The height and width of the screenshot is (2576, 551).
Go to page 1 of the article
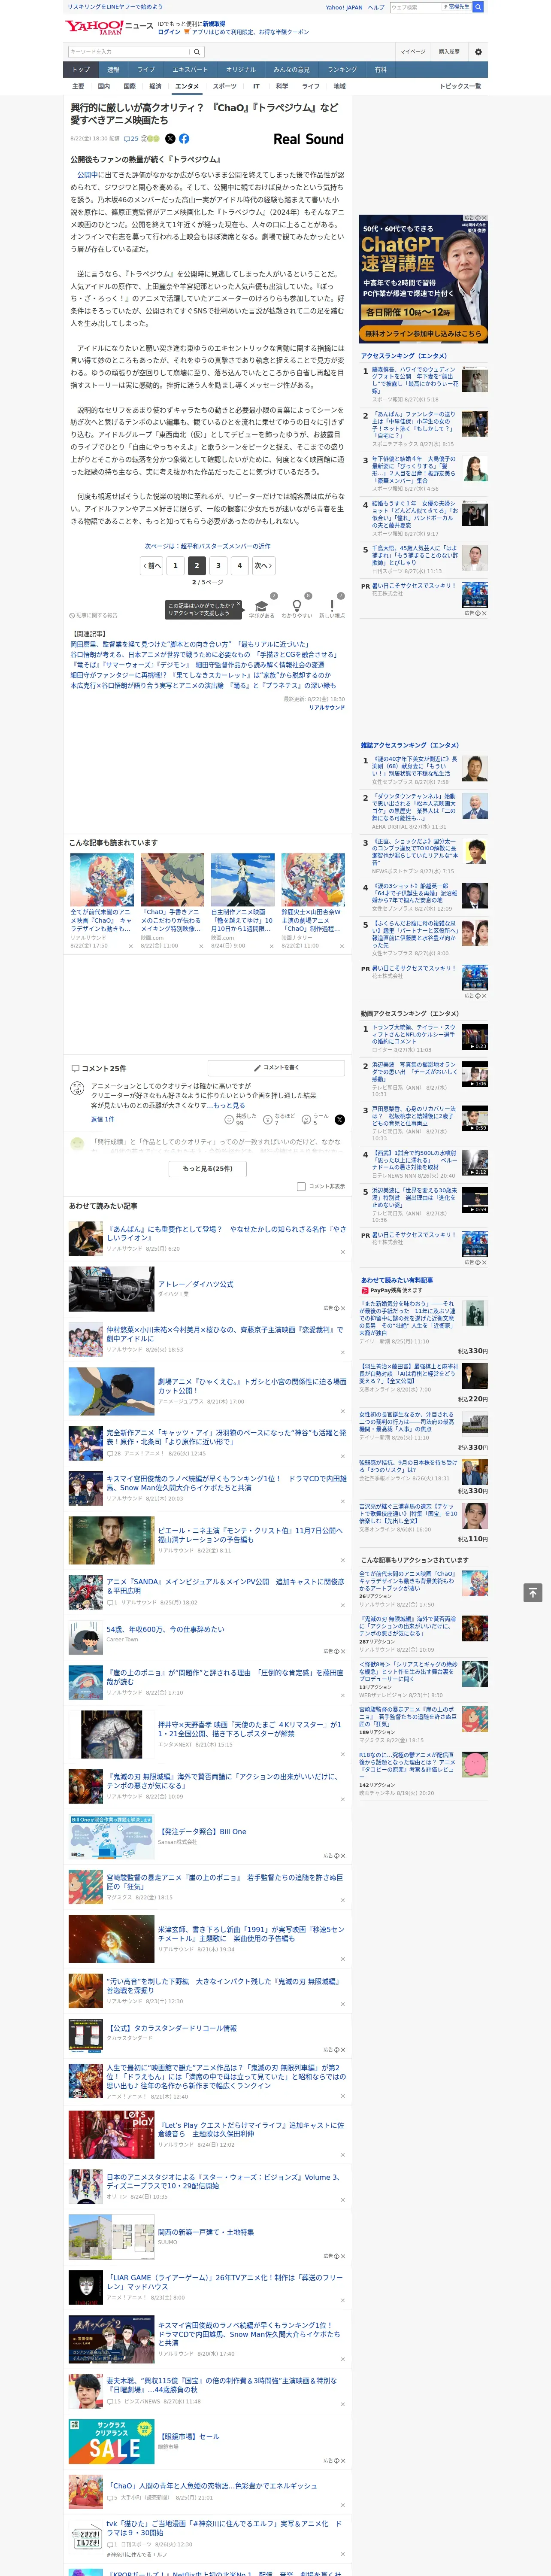(175, 565)
